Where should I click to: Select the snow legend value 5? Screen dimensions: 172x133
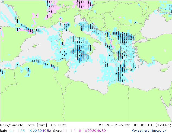point(80,131)
